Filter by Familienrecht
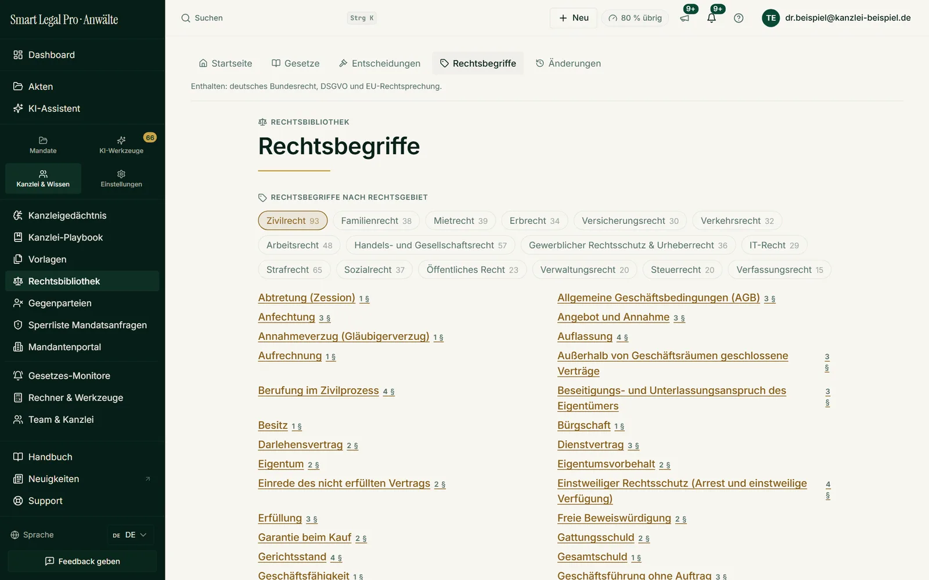 (x=376, y=220)
